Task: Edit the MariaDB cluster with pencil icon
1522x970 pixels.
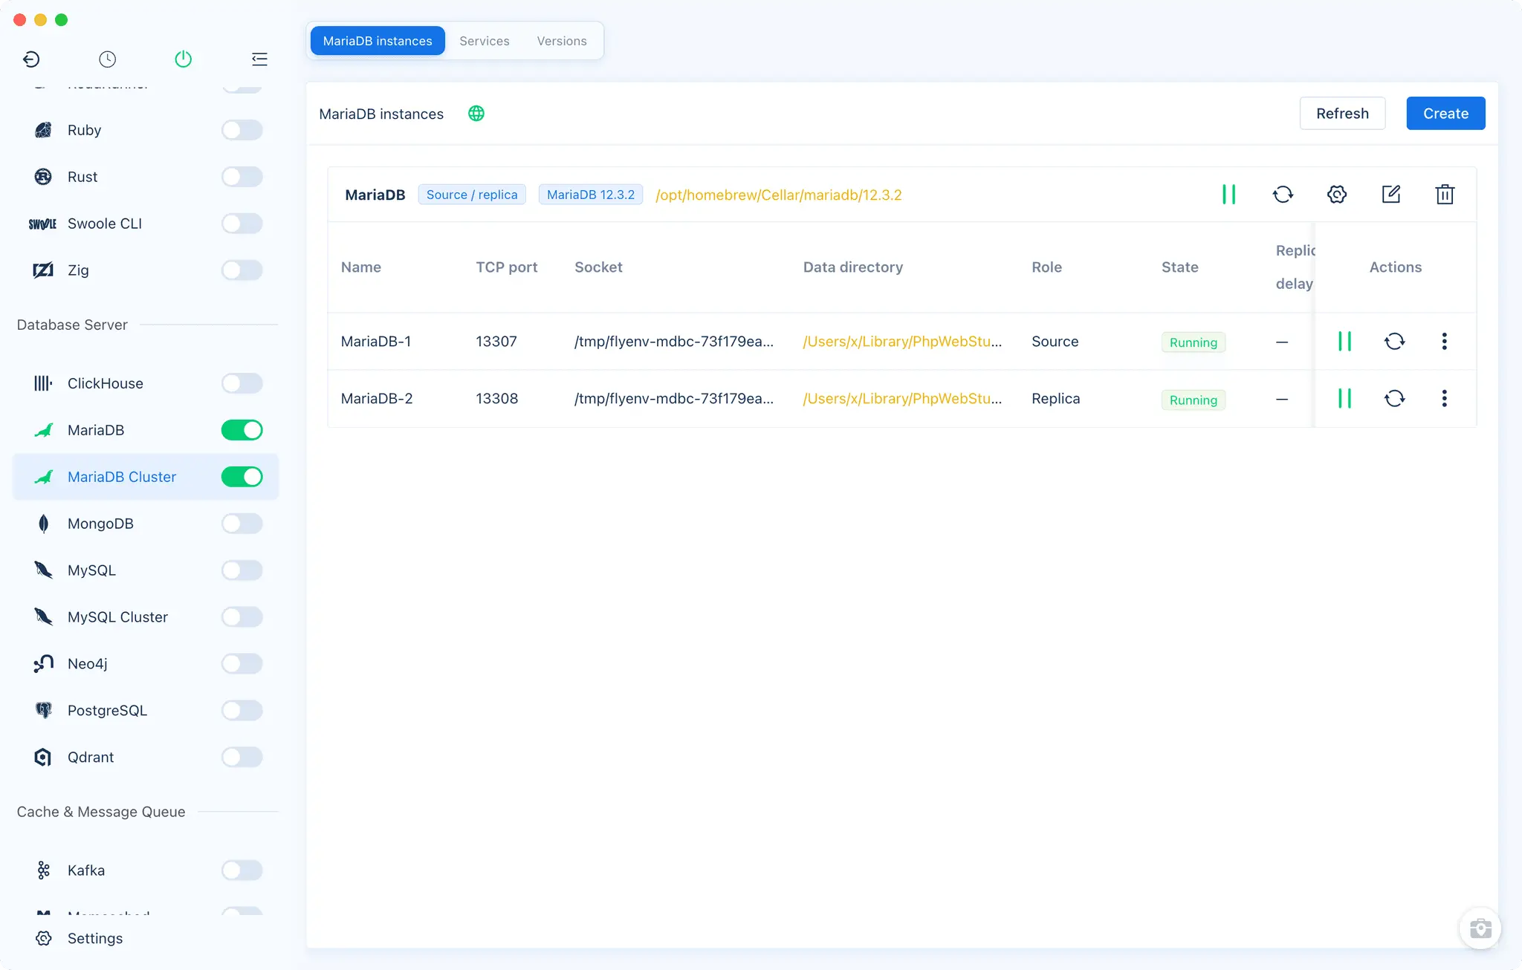Action: click(x=1391, y=195)
